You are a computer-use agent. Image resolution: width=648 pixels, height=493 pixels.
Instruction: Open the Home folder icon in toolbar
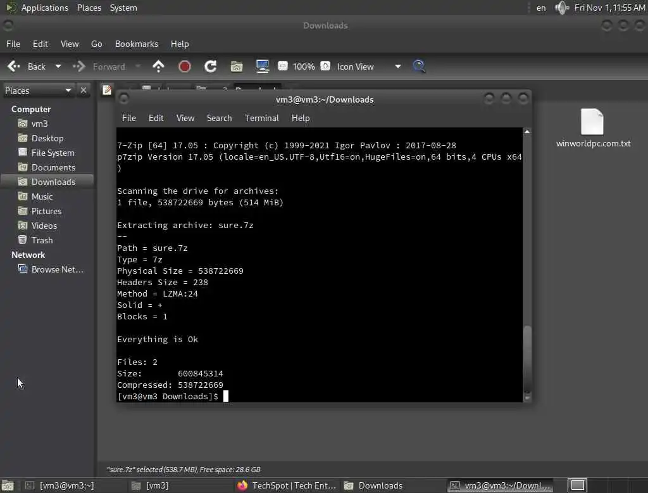click(x=237, y=67)
